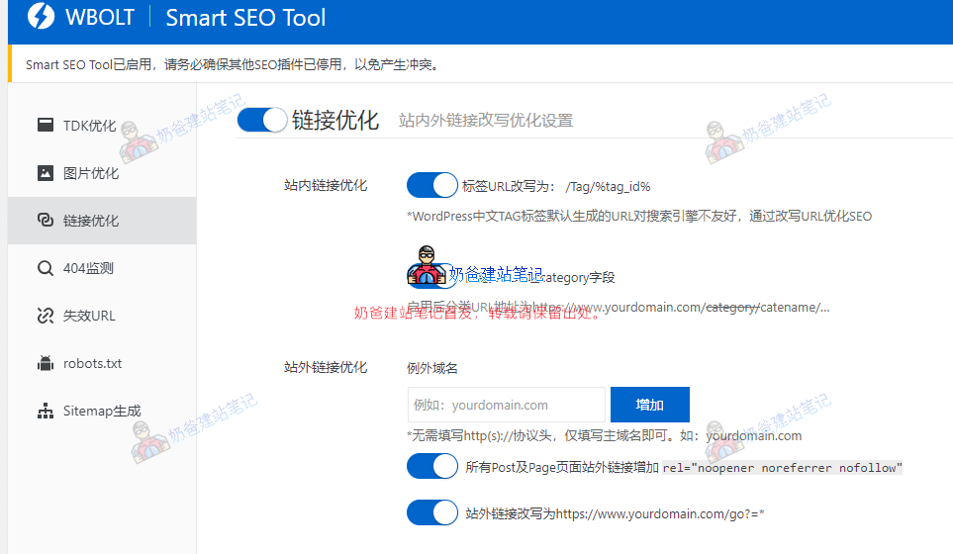Click the 图片优化 picture icon

[45, 173]
